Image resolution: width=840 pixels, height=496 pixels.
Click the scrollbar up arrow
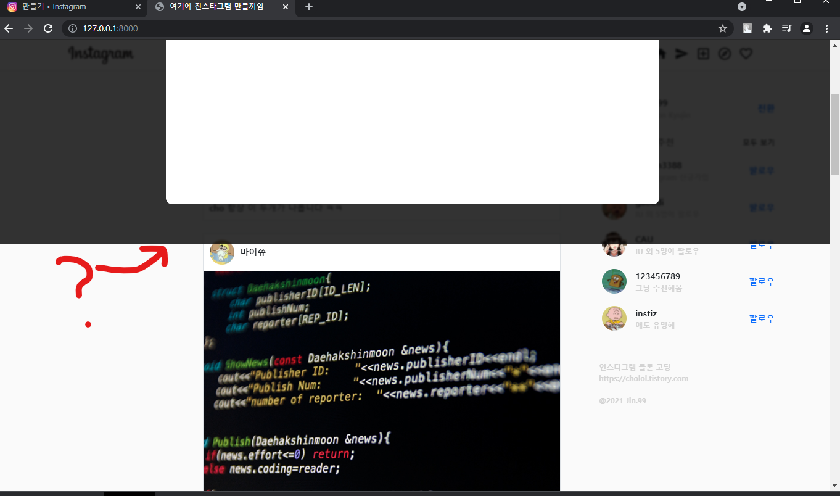pos(834,45)
